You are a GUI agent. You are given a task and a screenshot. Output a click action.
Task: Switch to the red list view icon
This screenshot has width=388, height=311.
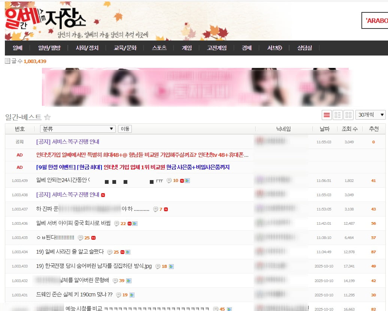tap(327, 115)
